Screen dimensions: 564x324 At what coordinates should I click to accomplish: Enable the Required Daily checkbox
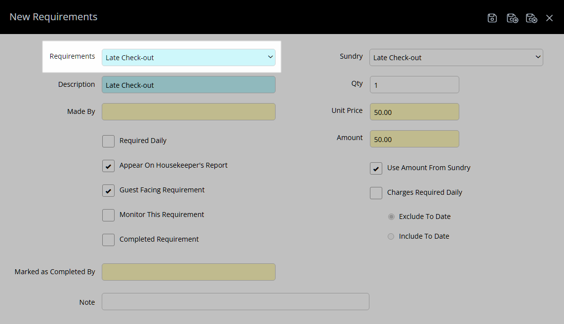click(x=108, y=141)
